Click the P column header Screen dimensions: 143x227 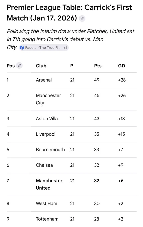72,66
